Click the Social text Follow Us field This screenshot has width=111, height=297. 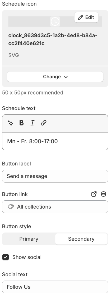55,287
